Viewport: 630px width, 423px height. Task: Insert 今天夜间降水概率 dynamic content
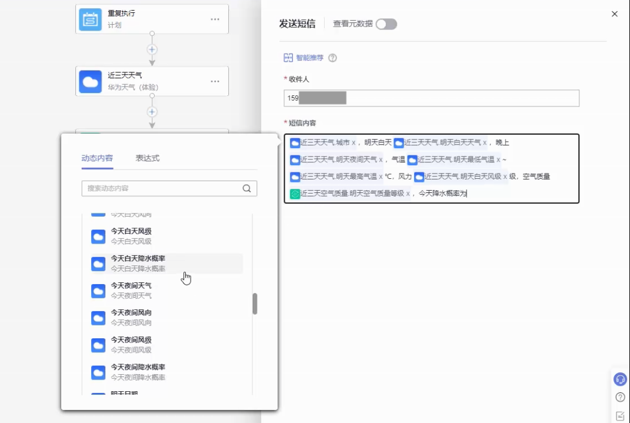click(x=166, y=372)
